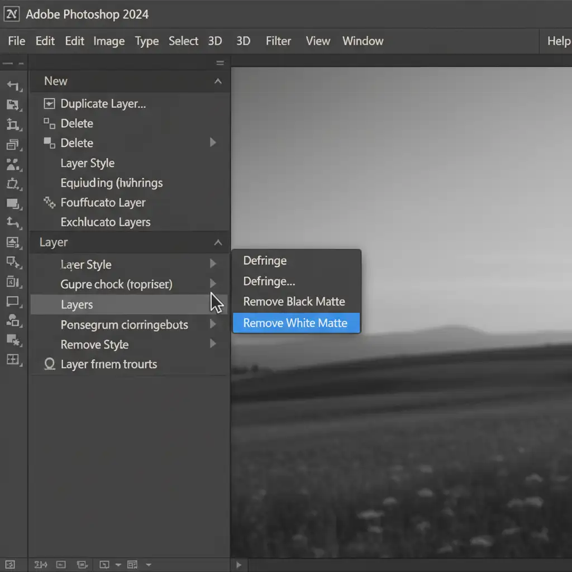Collapse the New section chevron

click(x=218, y=82)
